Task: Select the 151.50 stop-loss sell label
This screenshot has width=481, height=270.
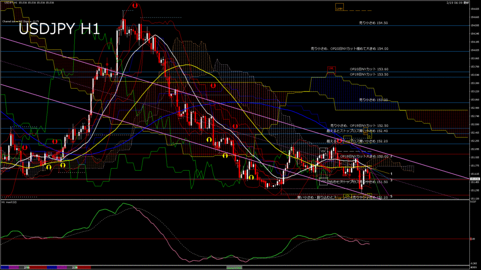Action: 357,182
